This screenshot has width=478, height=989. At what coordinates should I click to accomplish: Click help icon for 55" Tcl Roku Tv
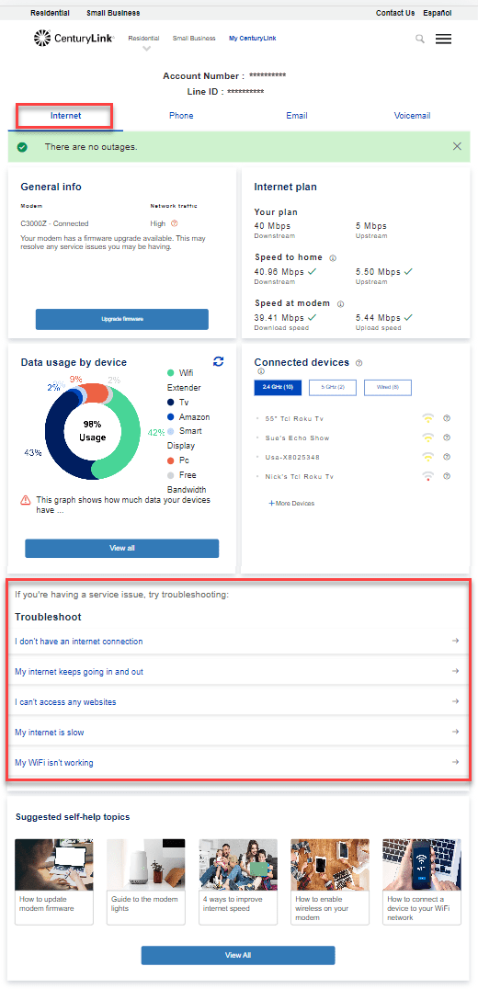(x=447, y=418)
